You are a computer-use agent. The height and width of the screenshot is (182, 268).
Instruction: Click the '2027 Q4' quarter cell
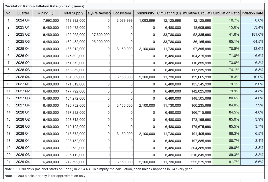[23, 105]
